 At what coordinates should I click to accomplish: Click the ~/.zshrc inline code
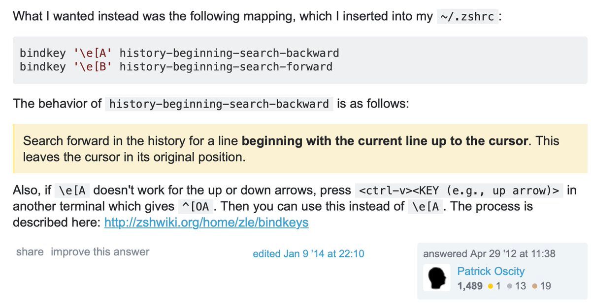(x=467, y=17)
